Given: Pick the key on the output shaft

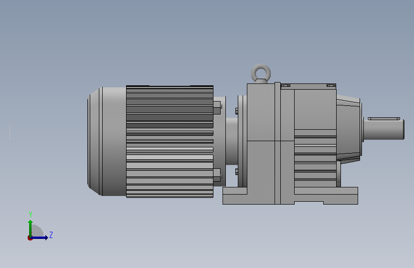Looking at the screenshot, I should tap(384, 119).
